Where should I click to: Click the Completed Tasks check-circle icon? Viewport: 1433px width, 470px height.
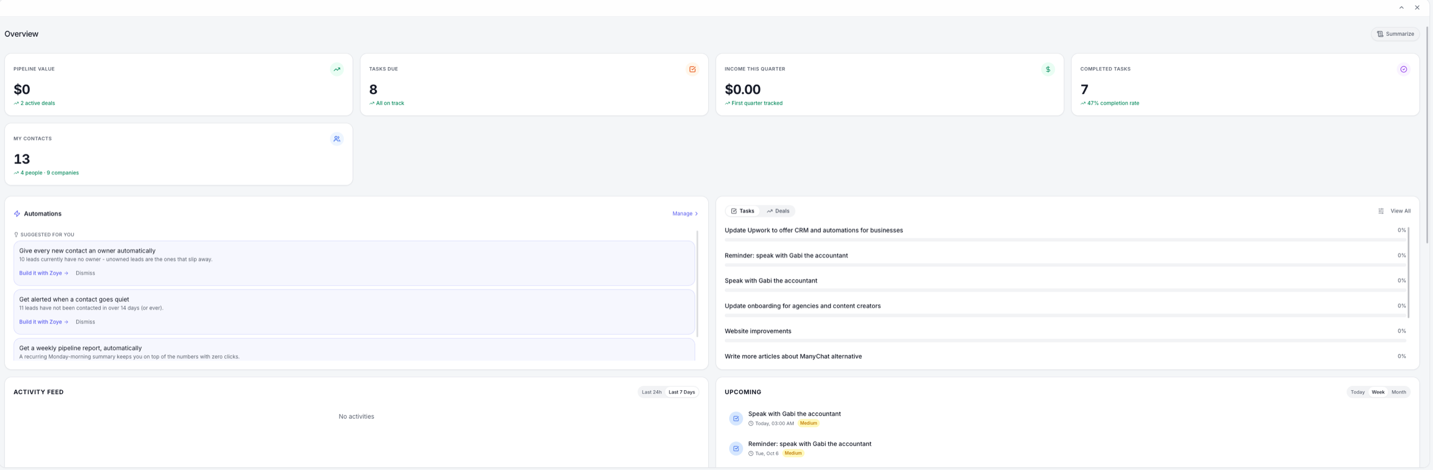coord(1403,69)
